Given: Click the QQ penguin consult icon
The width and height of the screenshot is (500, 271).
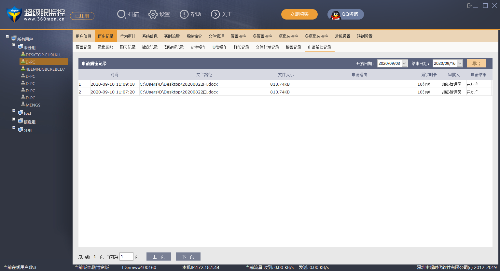Looking at the screenshot, I should 336,15.
